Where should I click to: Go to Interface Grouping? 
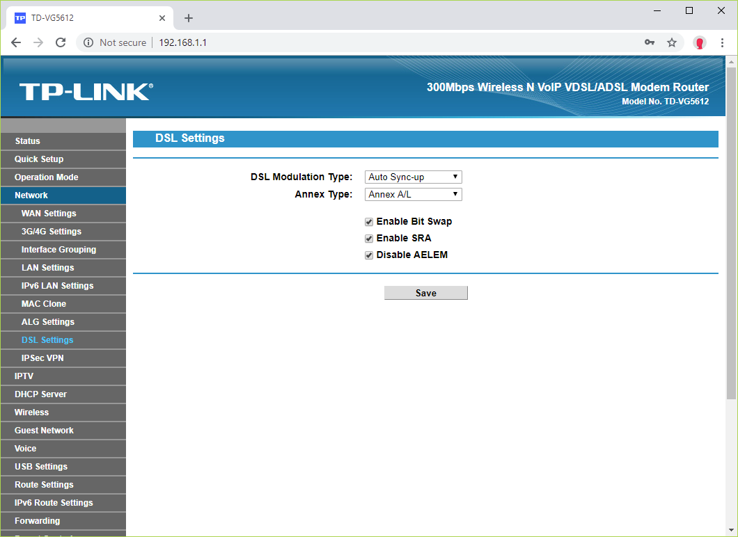pos(63,250)
